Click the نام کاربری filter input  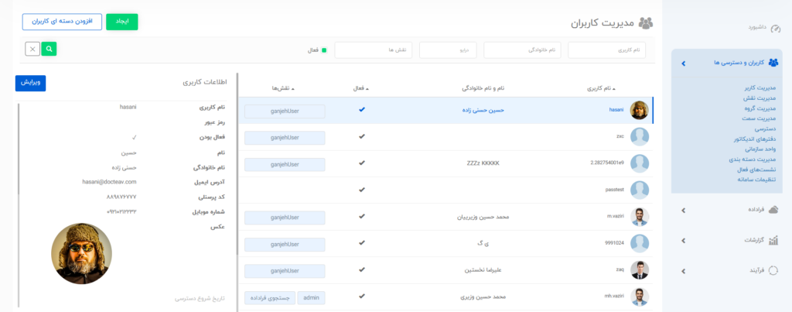coord(606,50)
